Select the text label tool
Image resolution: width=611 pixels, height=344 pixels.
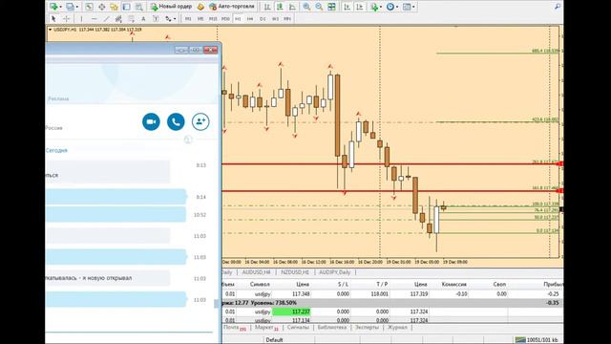click(x=156, y=19)
